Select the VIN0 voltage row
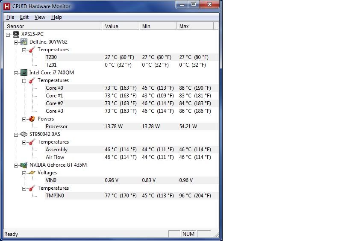This screenshot has width=350, height=241. tap(132, 180)
